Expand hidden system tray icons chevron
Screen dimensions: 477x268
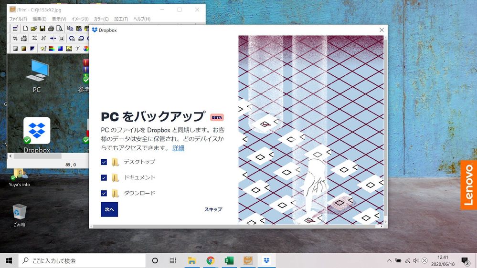click(389, 260)
